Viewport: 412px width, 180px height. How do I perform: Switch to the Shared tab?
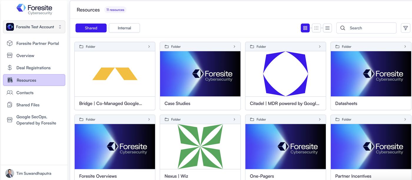click(x=91, y=28)
